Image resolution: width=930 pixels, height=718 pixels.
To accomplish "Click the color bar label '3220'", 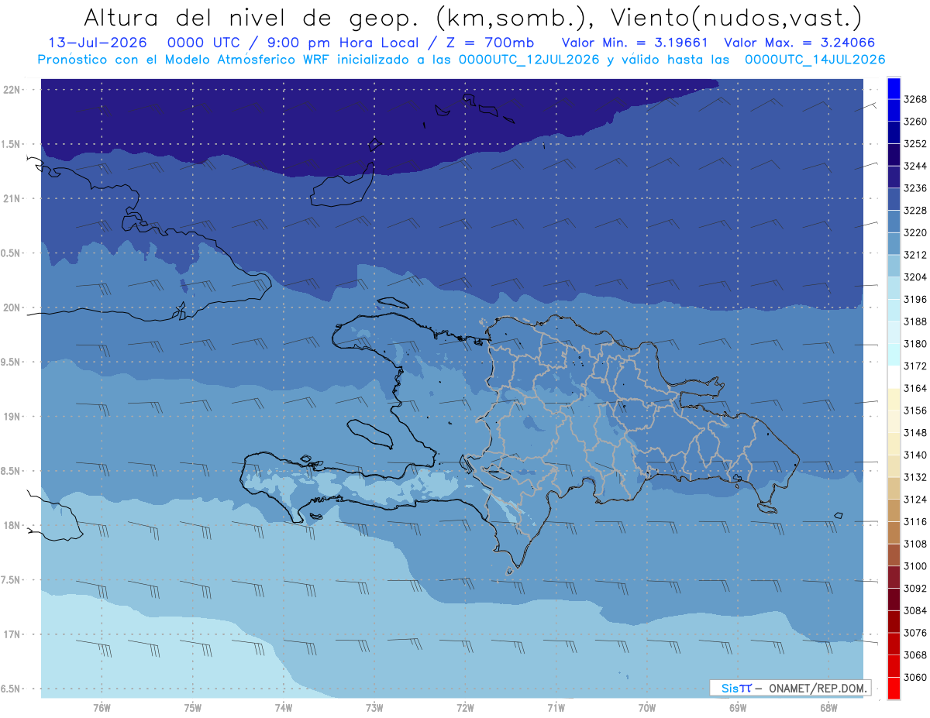I will click(x=915, y=232).
